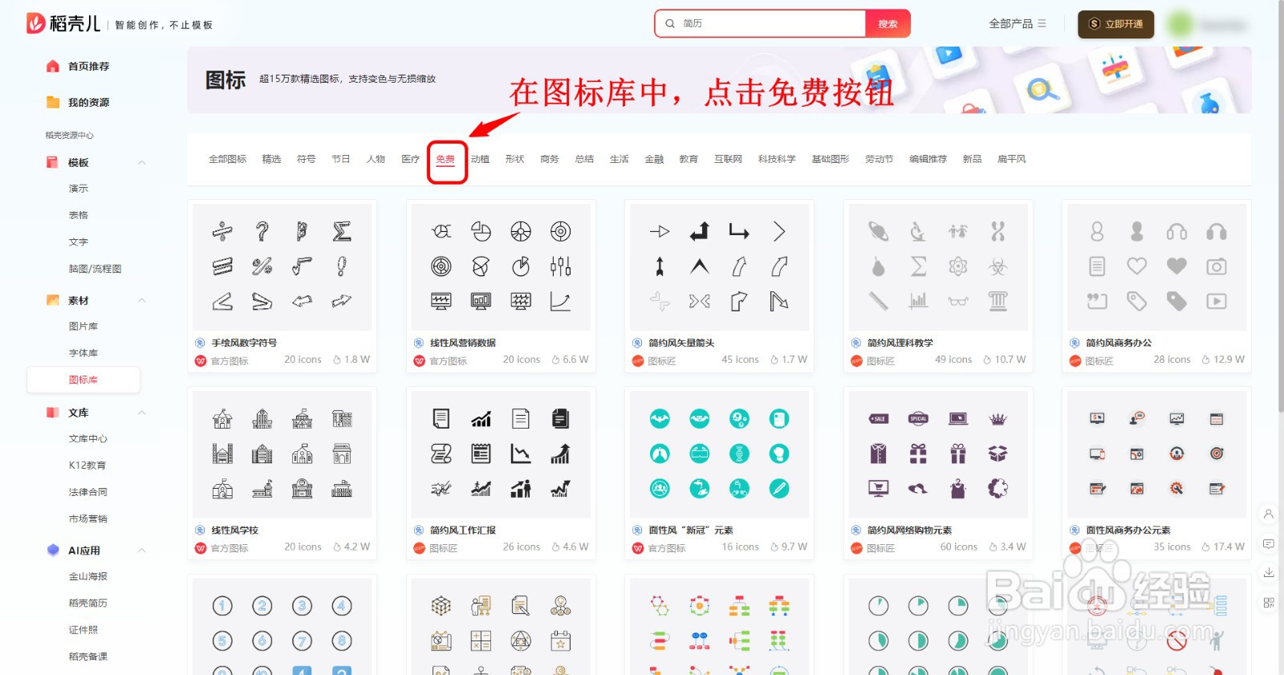The height and width of the screenshot is (675, 1284).
Task: Click the AI应用 section icon
Action: pos(53,551)
